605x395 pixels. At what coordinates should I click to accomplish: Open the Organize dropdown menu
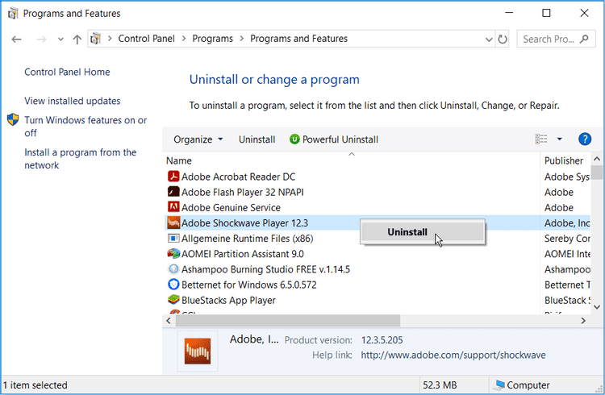(x=198, y=139)
